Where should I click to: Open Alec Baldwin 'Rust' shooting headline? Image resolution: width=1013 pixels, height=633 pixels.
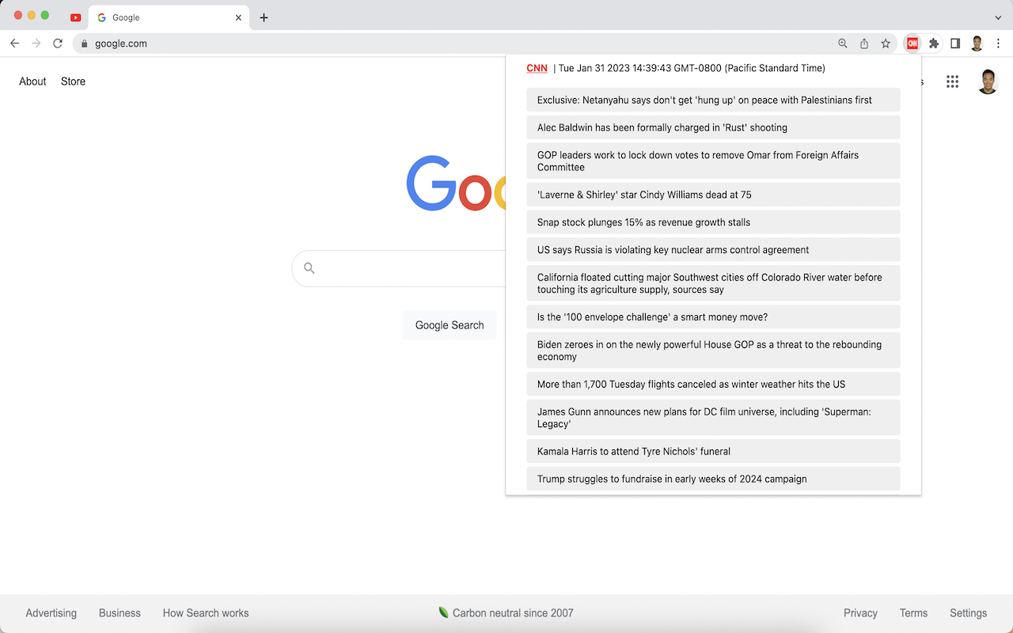(713, 127)
